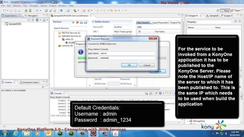Screen dimensions: 244x137
Task: Click the export services icon
Action: coord(85,22)
